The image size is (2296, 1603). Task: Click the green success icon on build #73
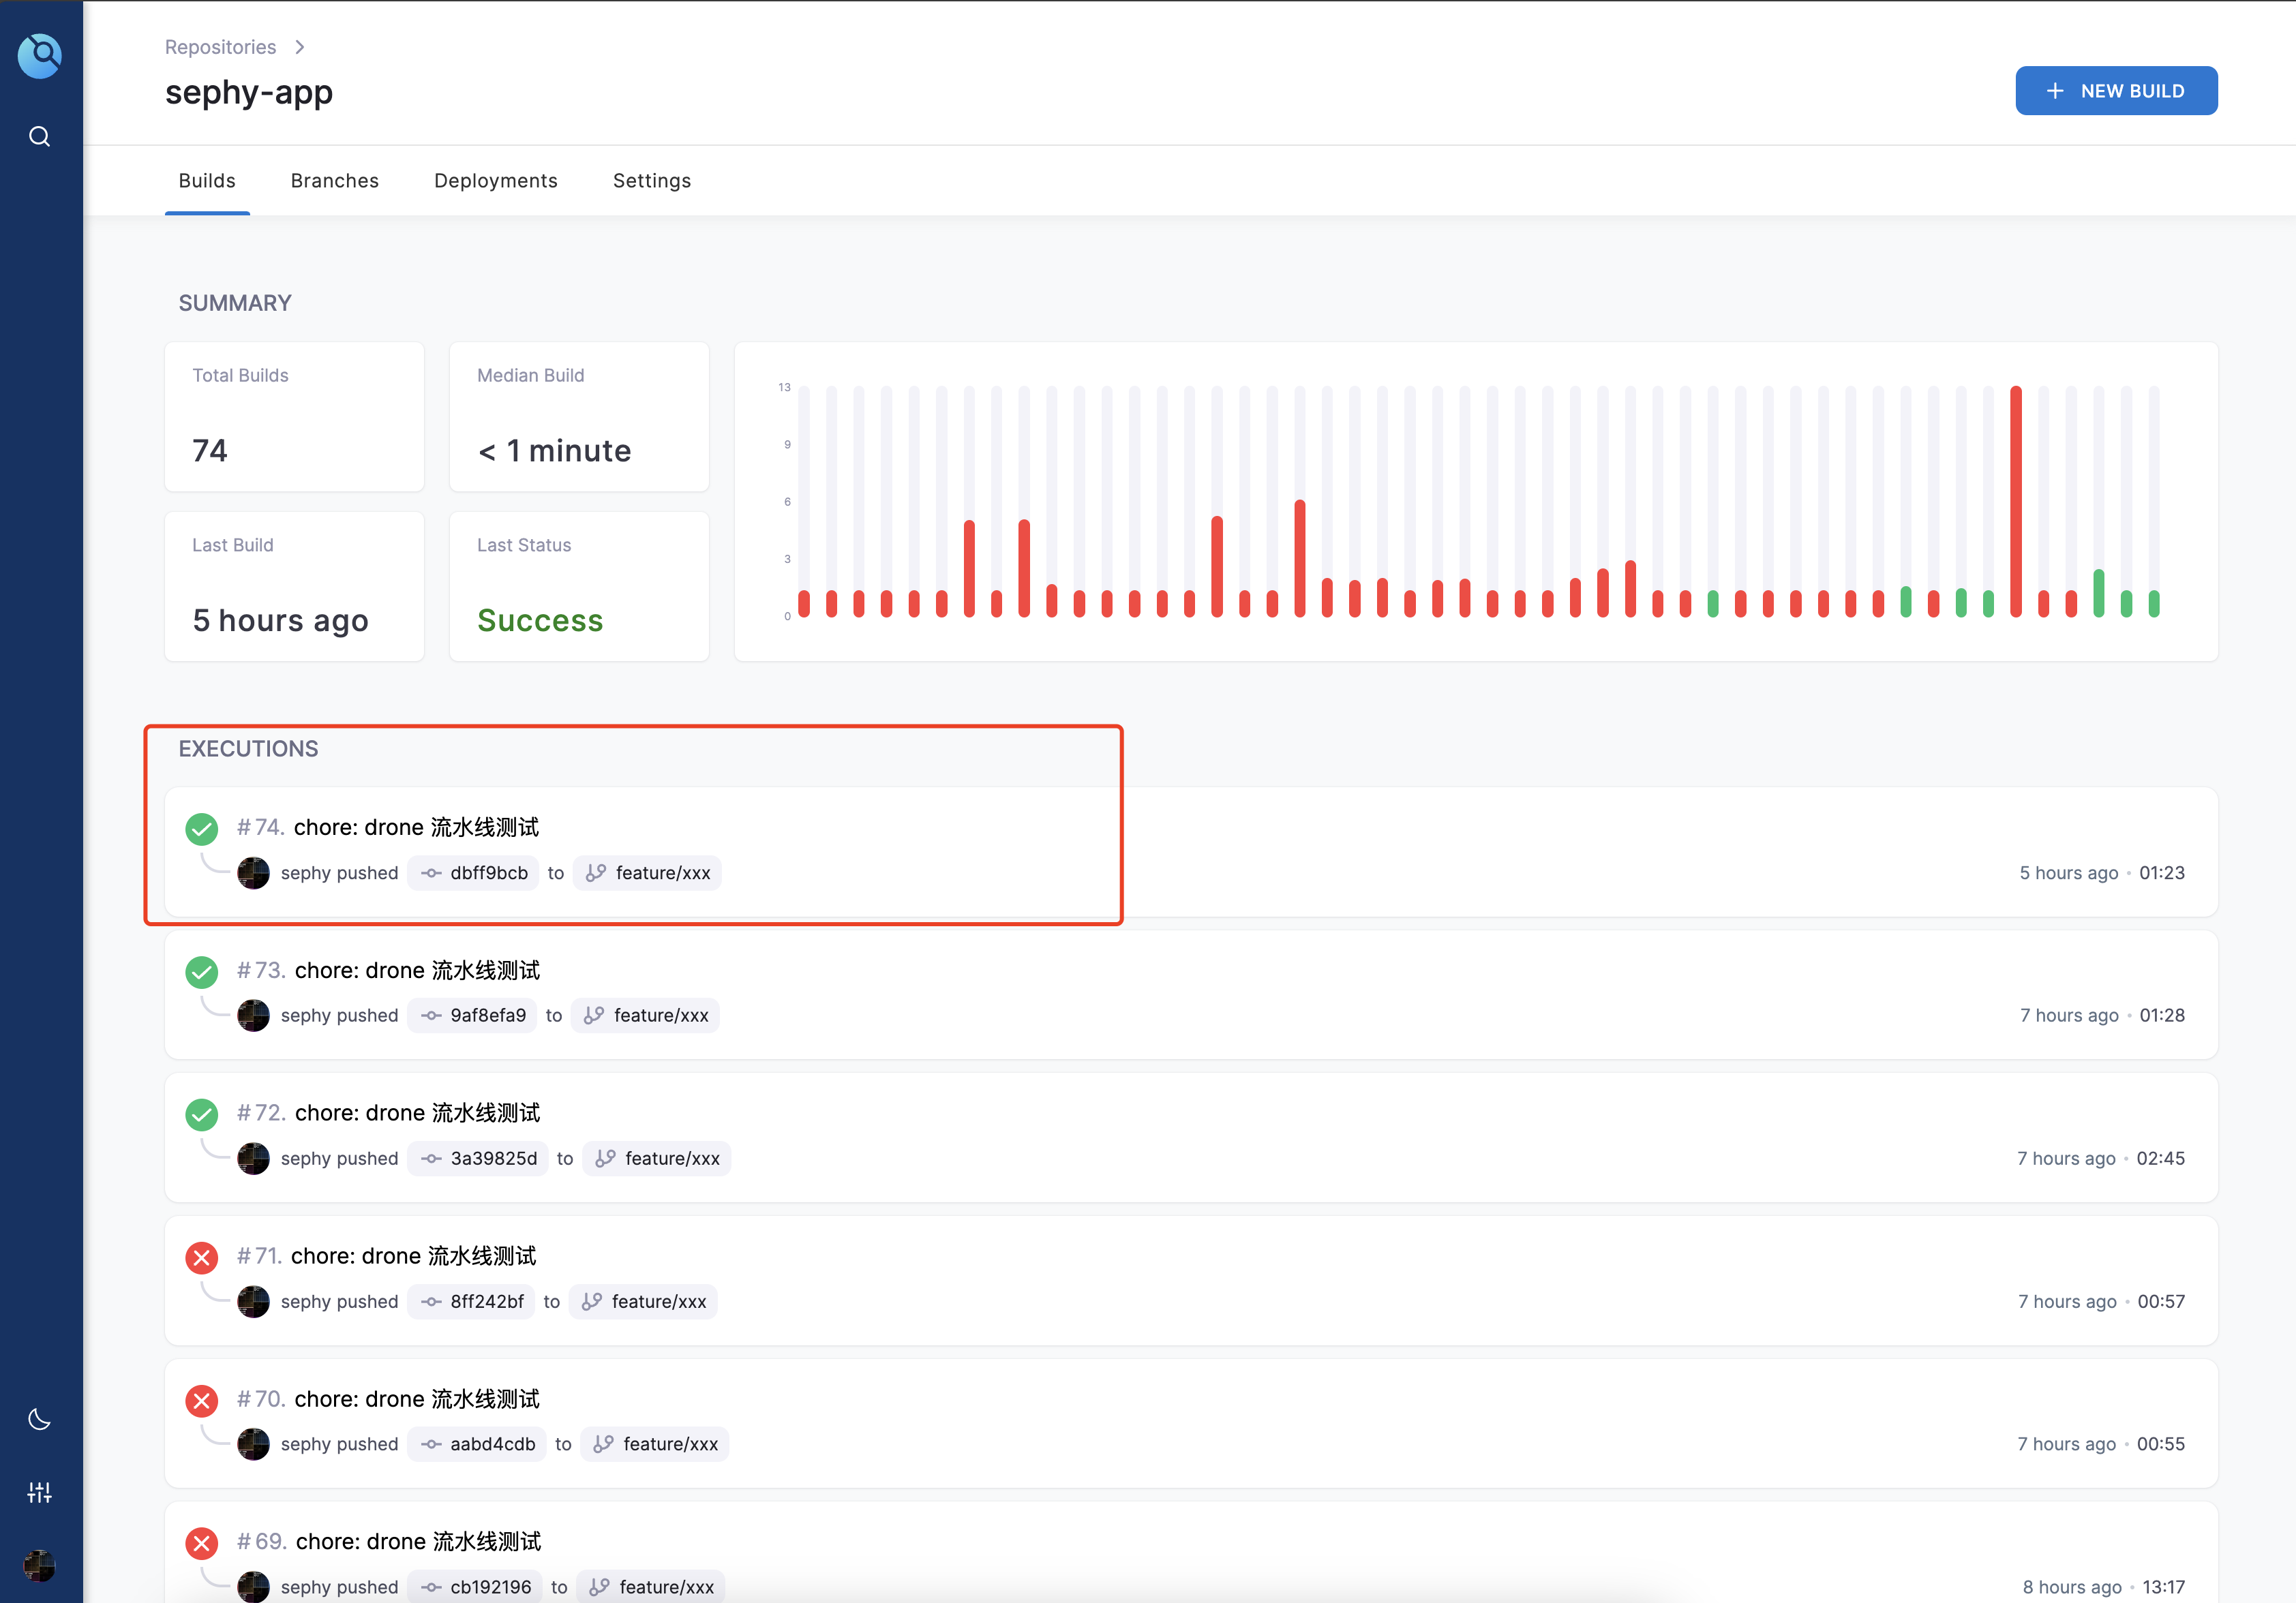click(202, 972)
